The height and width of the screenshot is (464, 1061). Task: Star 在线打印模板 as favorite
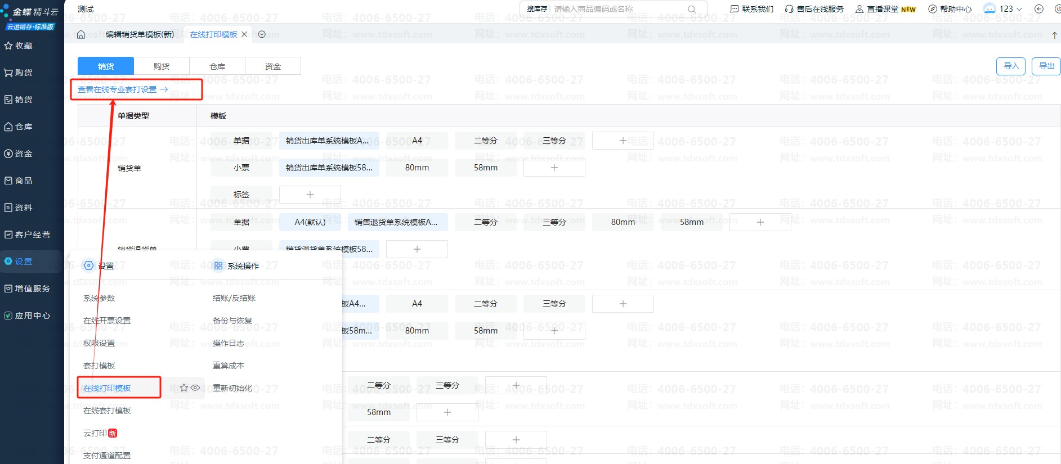183,388
